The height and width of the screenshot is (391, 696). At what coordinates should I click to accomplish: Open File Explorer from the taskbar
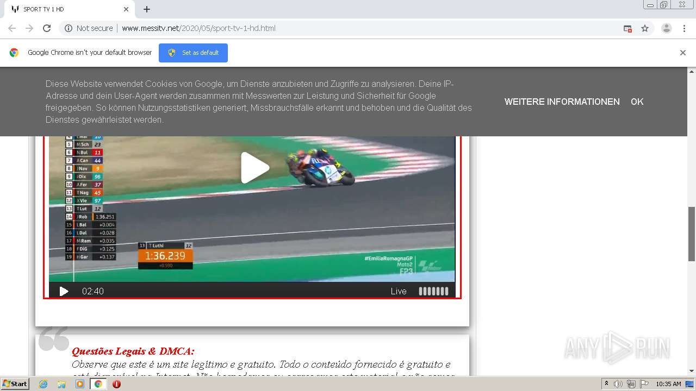pyautogui.click(x=61, y=384)
